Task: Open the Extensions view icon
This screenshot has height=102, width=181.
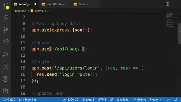Action: [6, 42]
